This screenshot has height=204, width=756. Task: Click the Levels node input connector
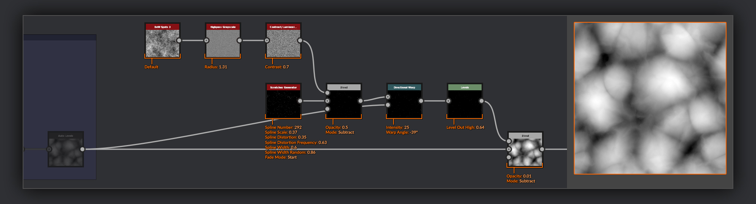pyautogui.click(x=448, y=101)
